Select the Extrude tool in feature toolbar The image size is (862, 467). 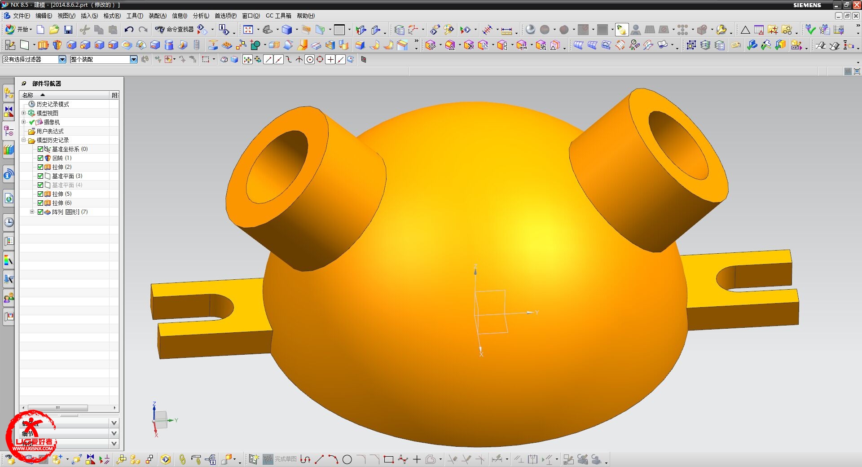(x=43, y=45)
